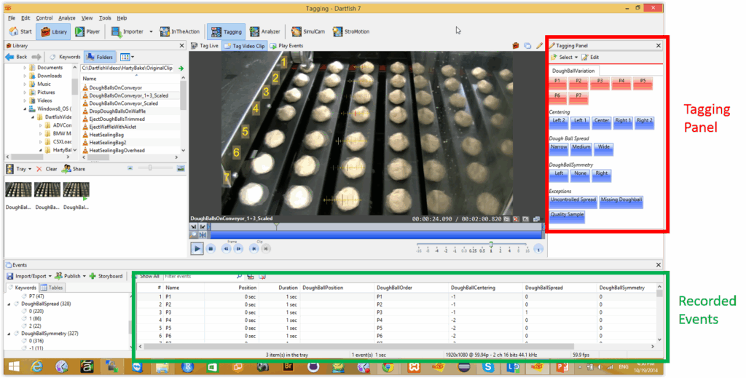Click the Library forward arrow
The width and height of the screenshot is (746, 378).
(x=37, y=57)
